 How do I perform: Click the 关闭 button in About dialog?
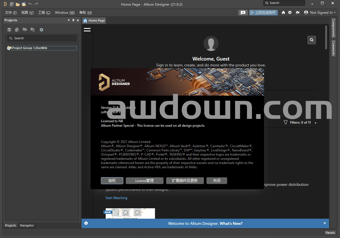(217, 181)
